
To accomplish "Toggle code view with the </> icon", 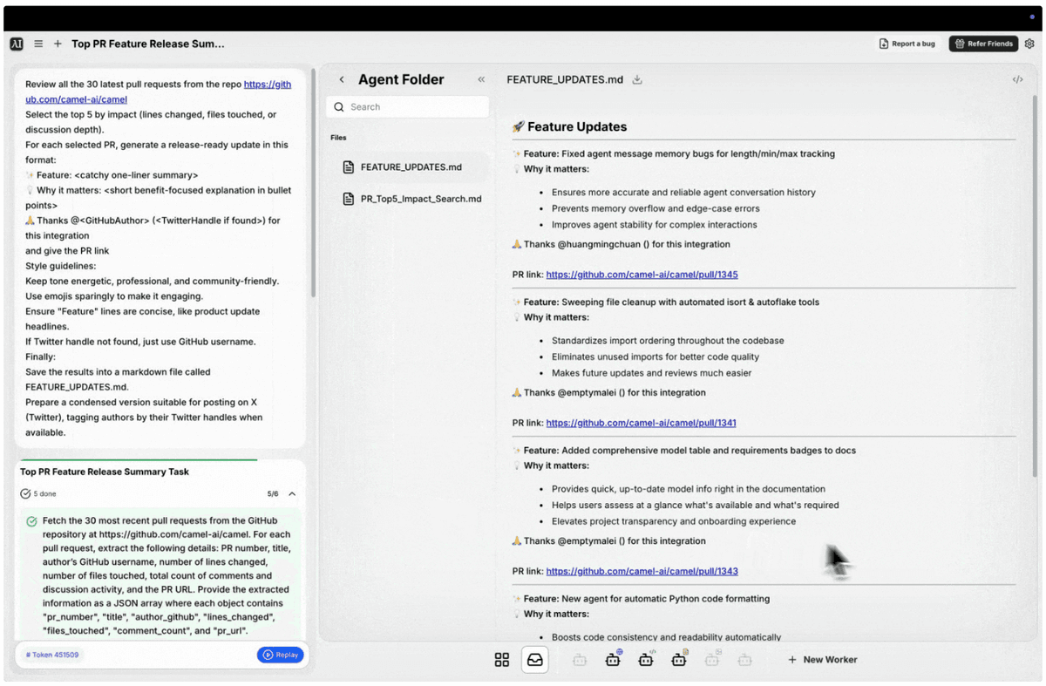I will (1017, 79).
